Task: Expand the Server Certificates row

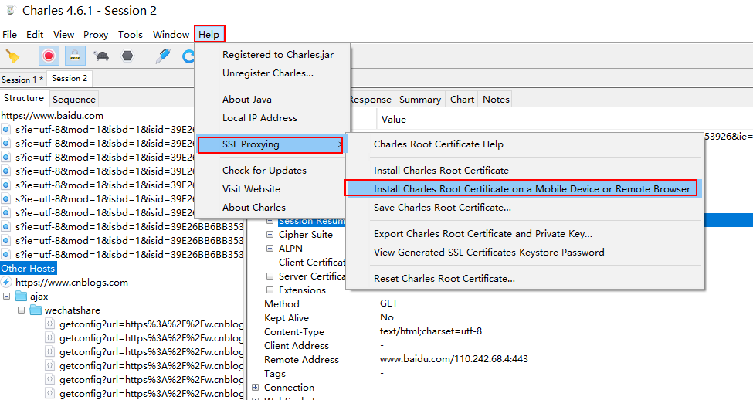Action: (270, 276)
